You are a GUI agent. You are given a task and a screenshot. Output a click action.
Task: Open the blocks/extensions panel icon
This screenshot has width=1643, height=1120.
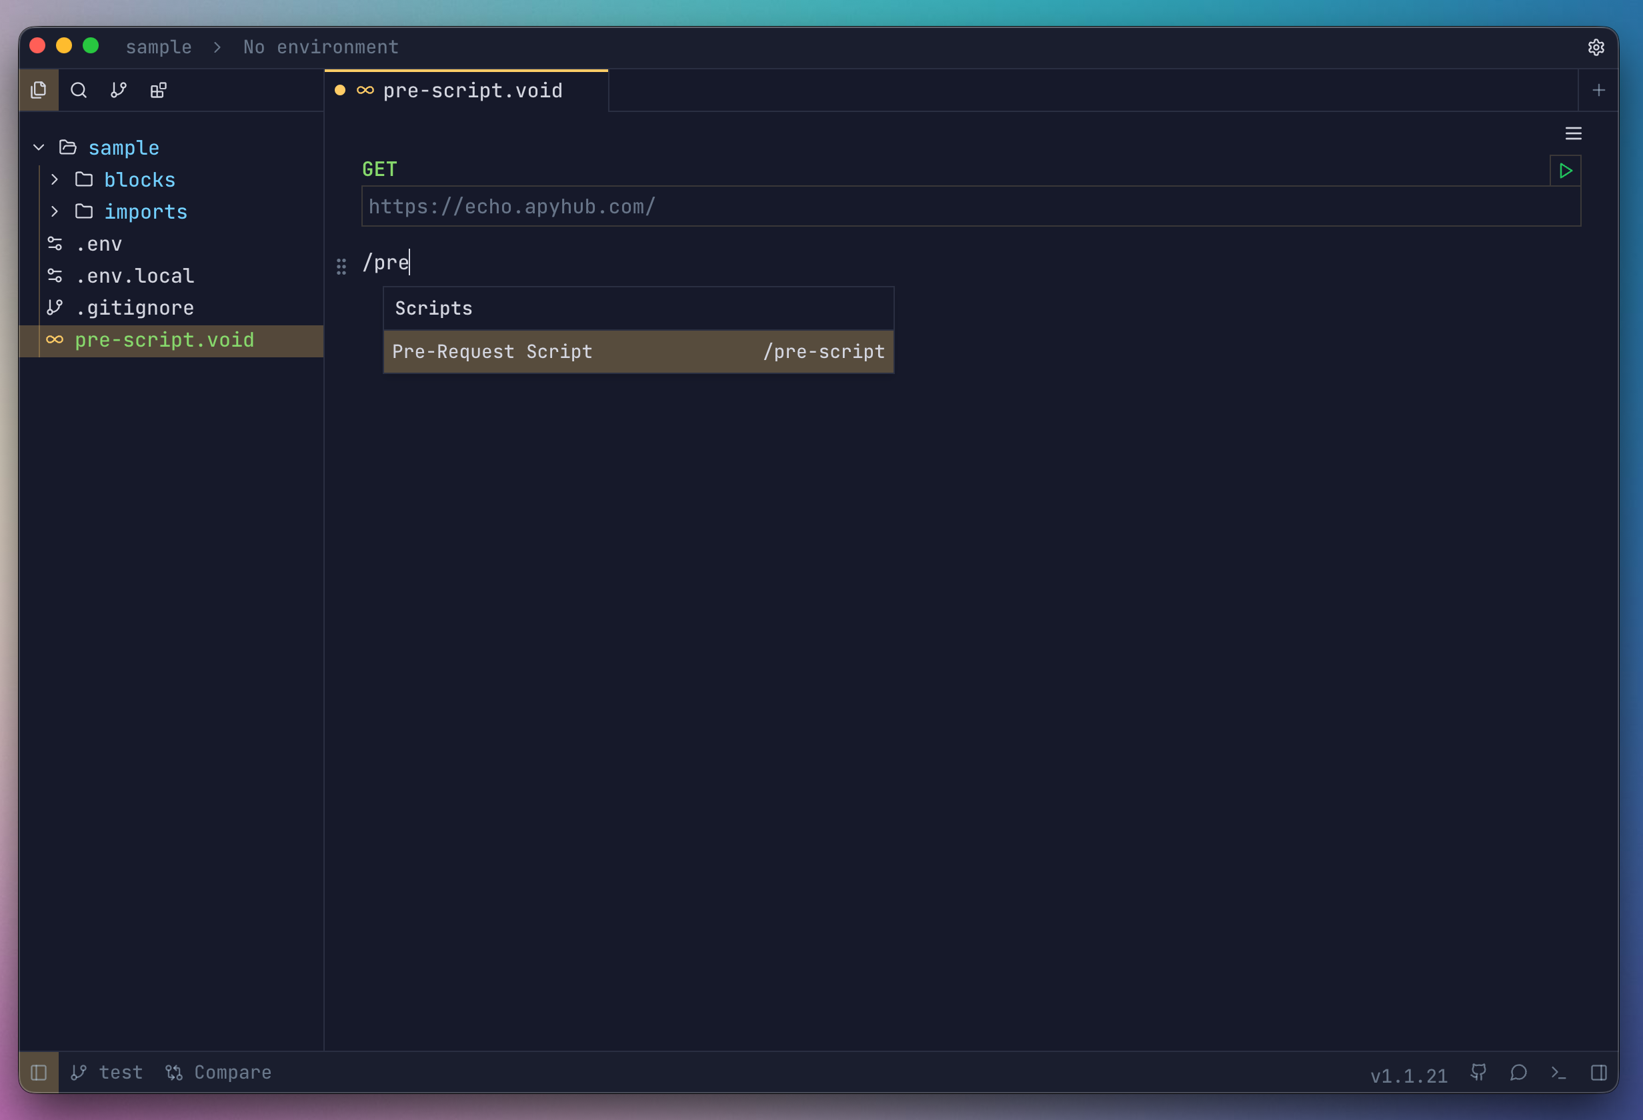point(158,91)
